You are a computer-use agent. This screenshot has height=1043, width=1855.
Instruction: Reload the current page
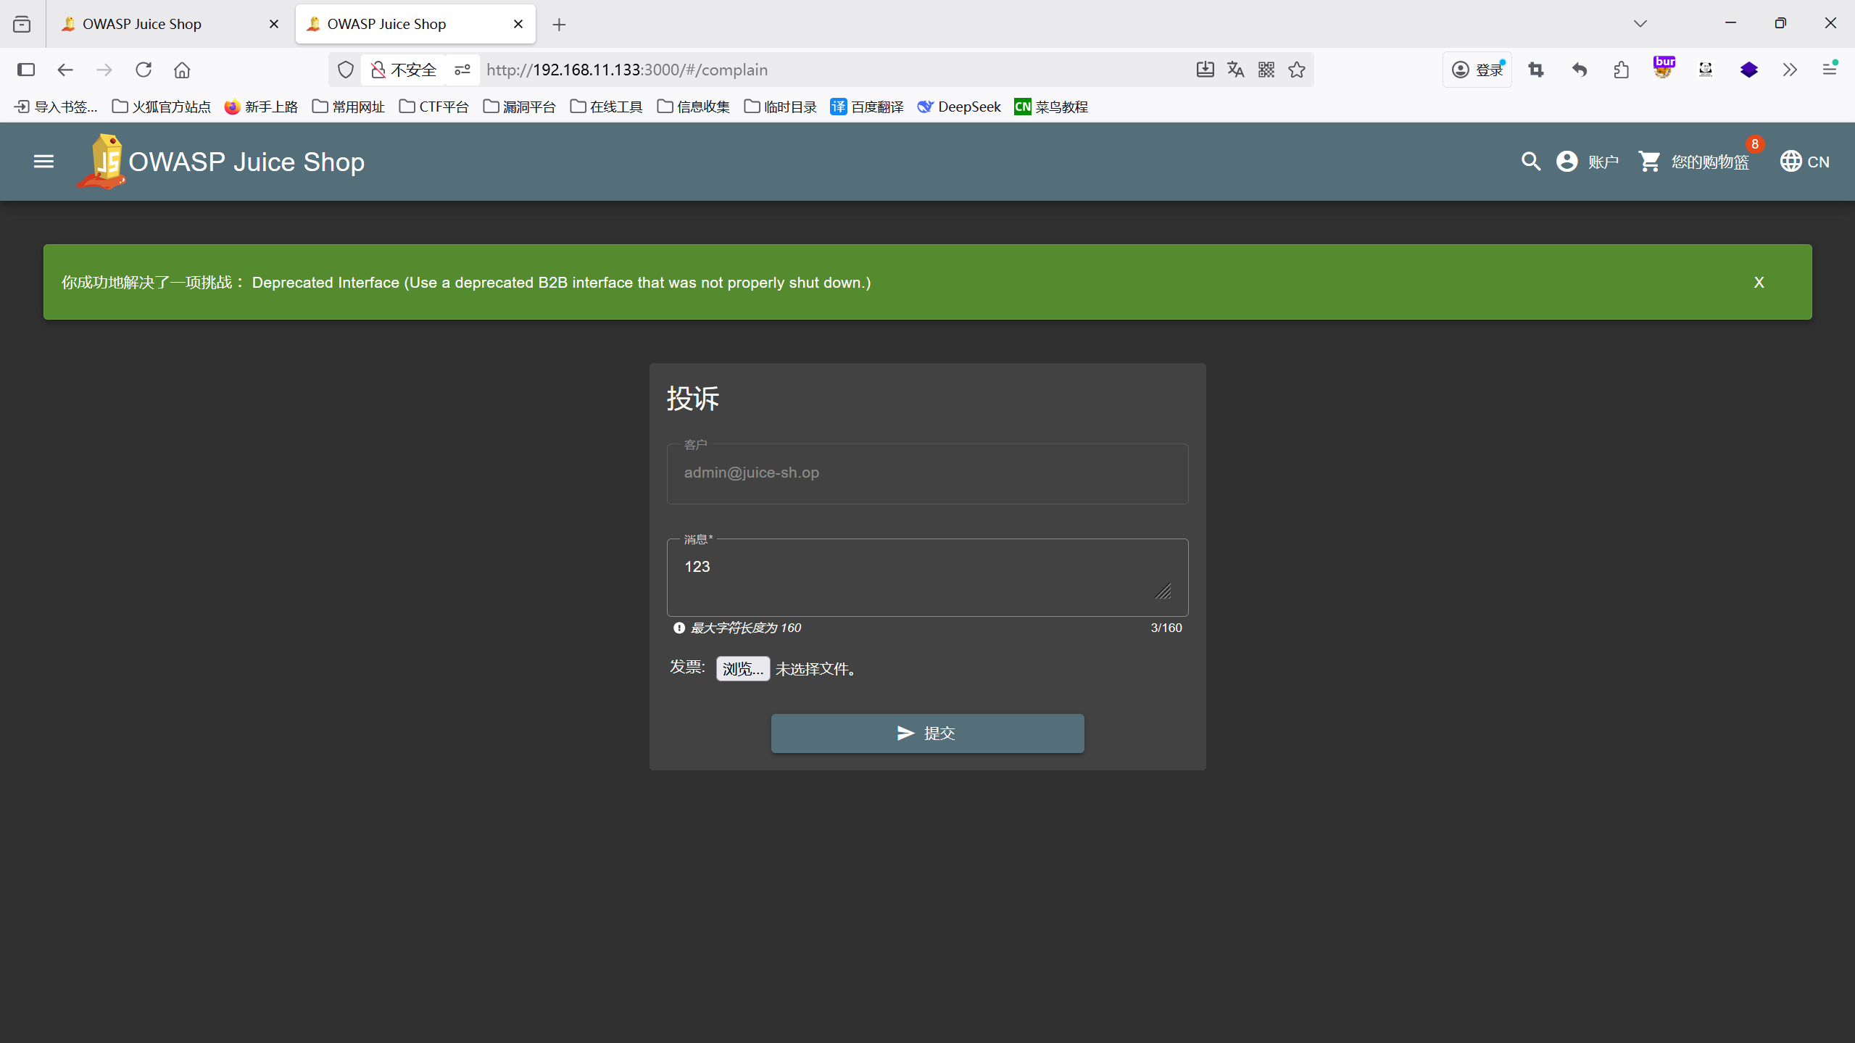[144, 70]
